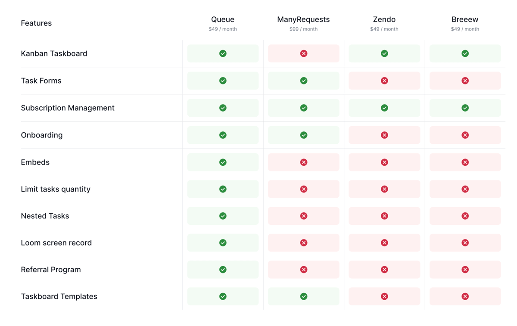Click Queue's check icon for Onboarding

click(223, 135)
